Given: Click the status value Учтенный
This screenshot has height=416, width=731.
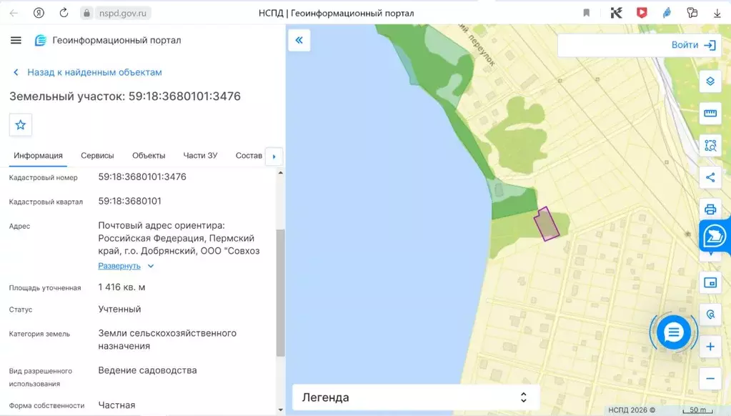Looking at the screenshot, I should tap(119, 309).
